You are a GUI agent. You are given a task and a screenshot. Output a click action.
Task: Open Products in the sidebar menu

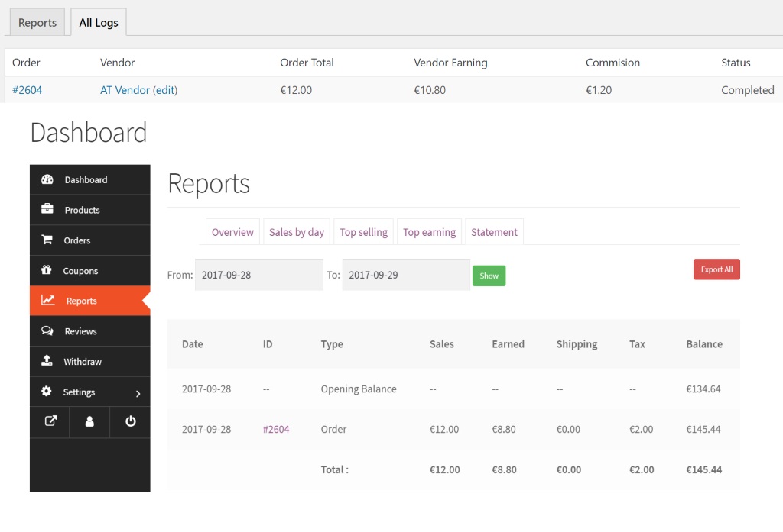click(90, 210)
